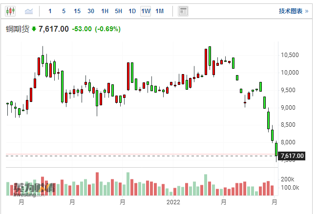Screen dimensions: 318x214
Task: Click the green down arrow beside 铜期货
Action: (x=34, y=29)
